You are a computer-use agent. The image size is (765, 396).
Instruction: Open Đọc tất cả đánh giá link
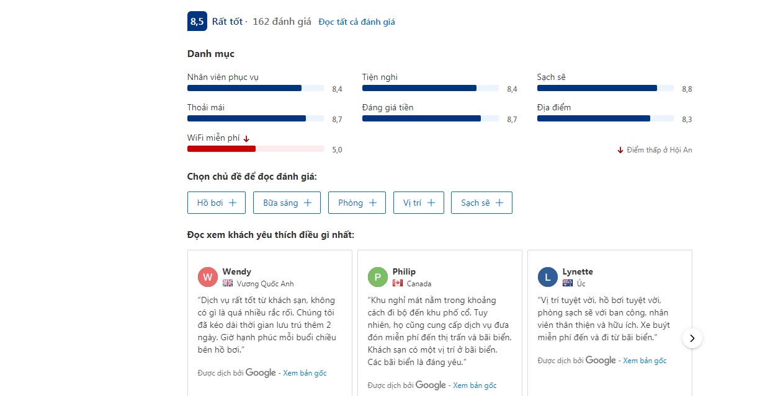click(x=357, y=22)
